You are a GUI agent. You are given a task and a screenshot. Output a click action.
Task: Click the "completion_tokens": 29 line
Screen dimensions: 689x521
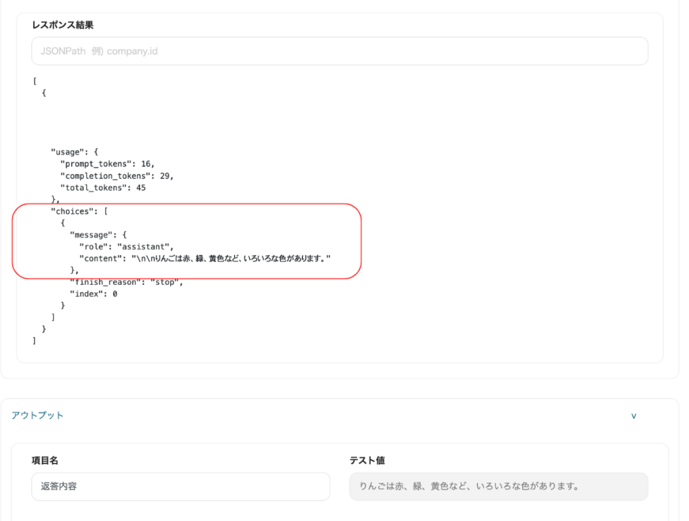point(117,176)
